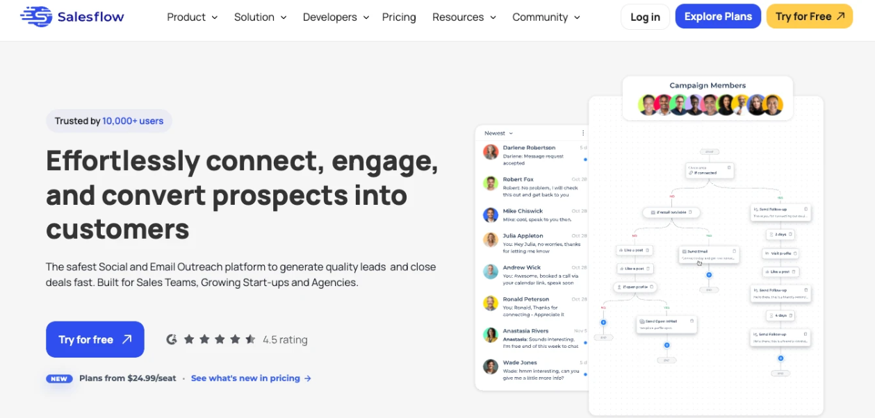Click the Send Open InMail workflow step

[x=667, y=324]
